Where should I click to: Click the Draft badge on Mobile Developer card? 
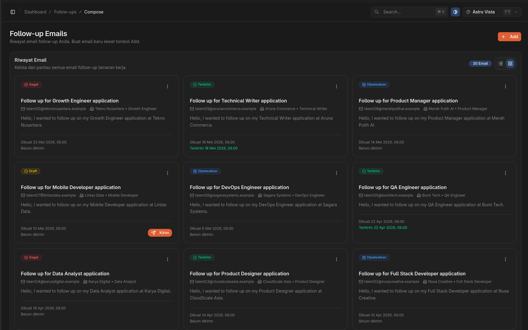point(31,171)
